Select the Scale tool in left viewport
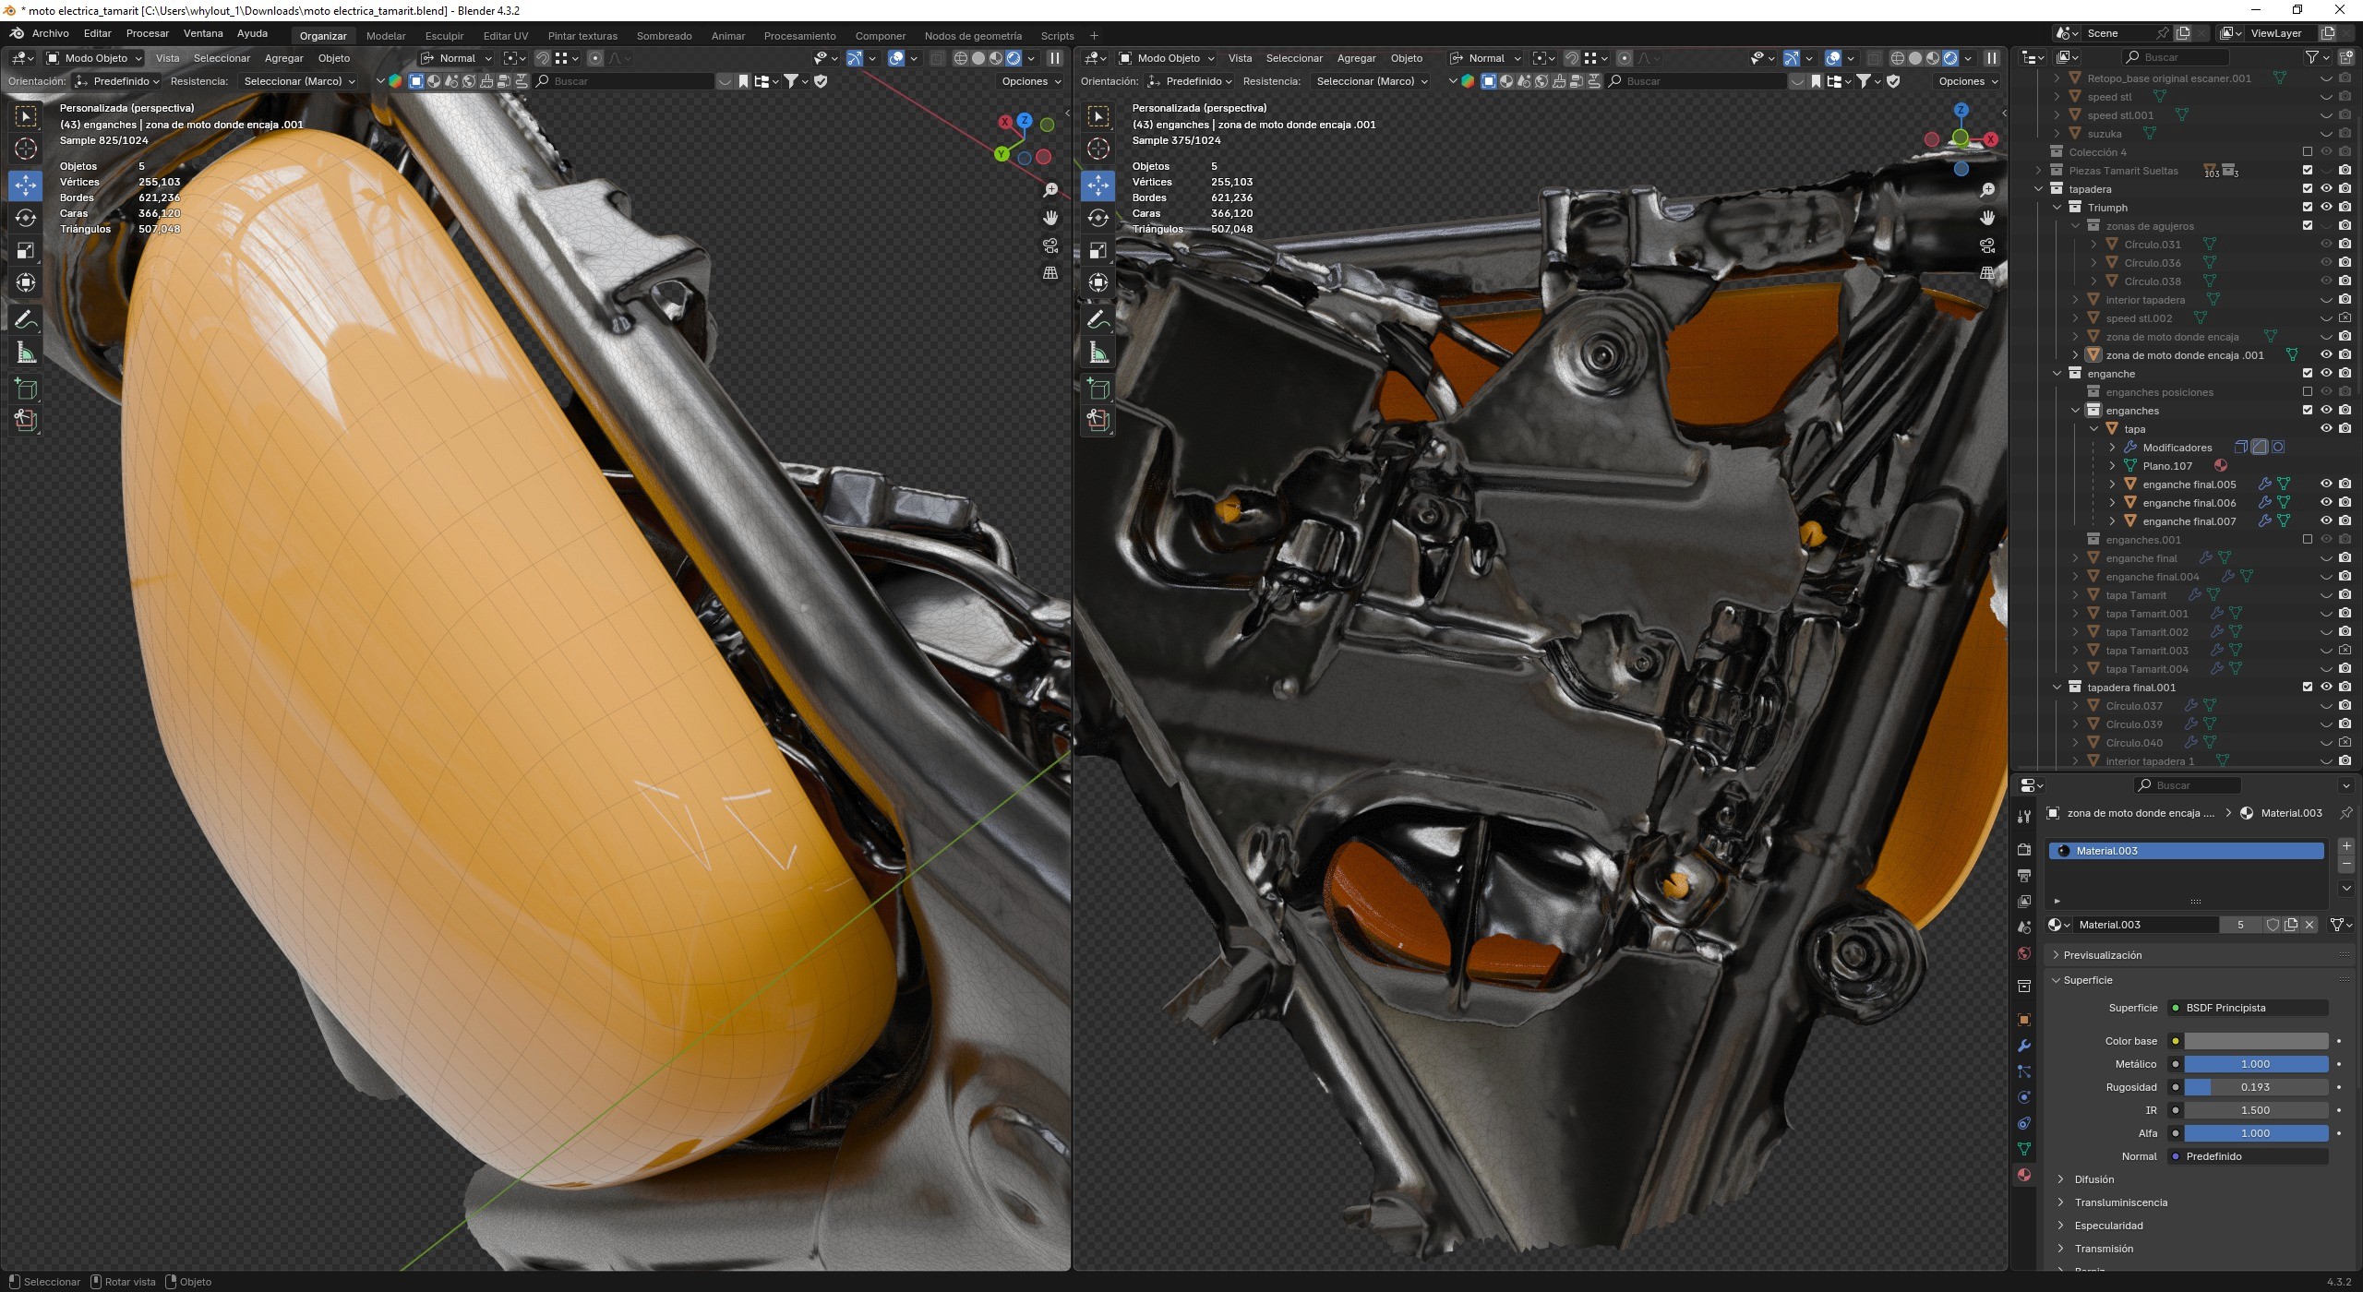Screen dimensions: 2363x1292 [26, 250]
